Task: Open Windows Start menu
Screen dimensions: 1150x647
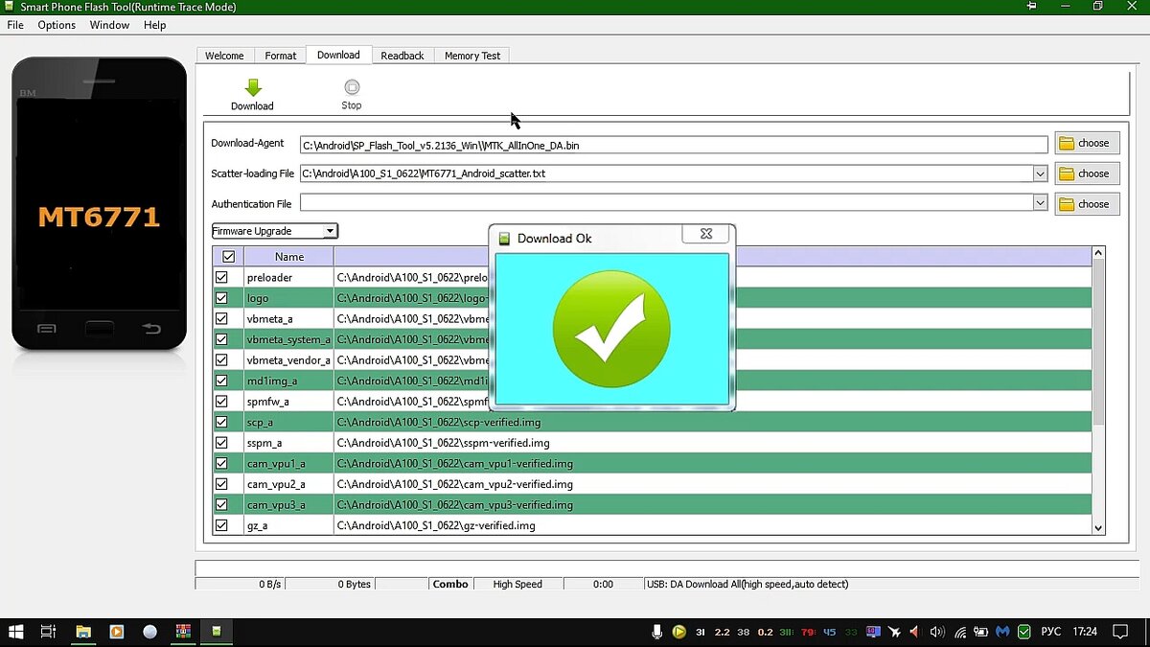Action: [x=16, y=632]
